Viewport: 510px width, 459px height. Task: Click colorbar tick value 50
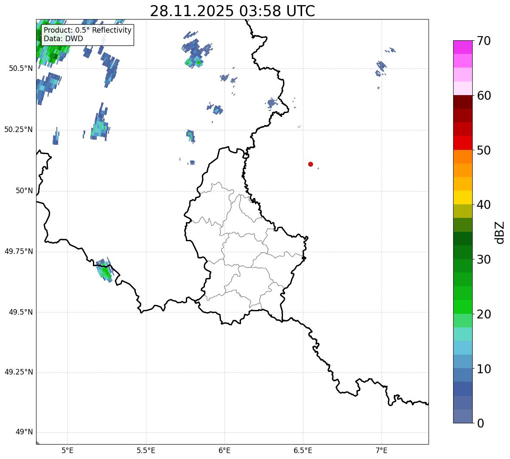(484, 150)
